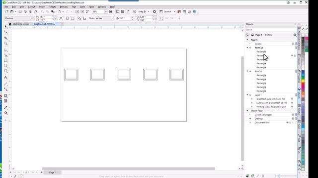Toggle visibility of Graphtech cuts text object
Viewport: 318px width, 178px height.
[292, 99]
